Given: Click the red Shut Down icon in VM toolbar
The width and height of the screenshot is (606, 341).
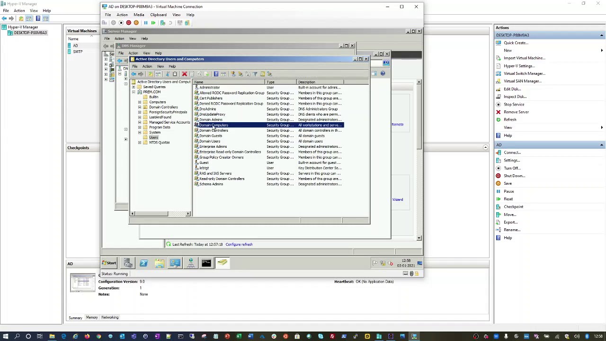Looking at the screenshot, I should (128, 23).
